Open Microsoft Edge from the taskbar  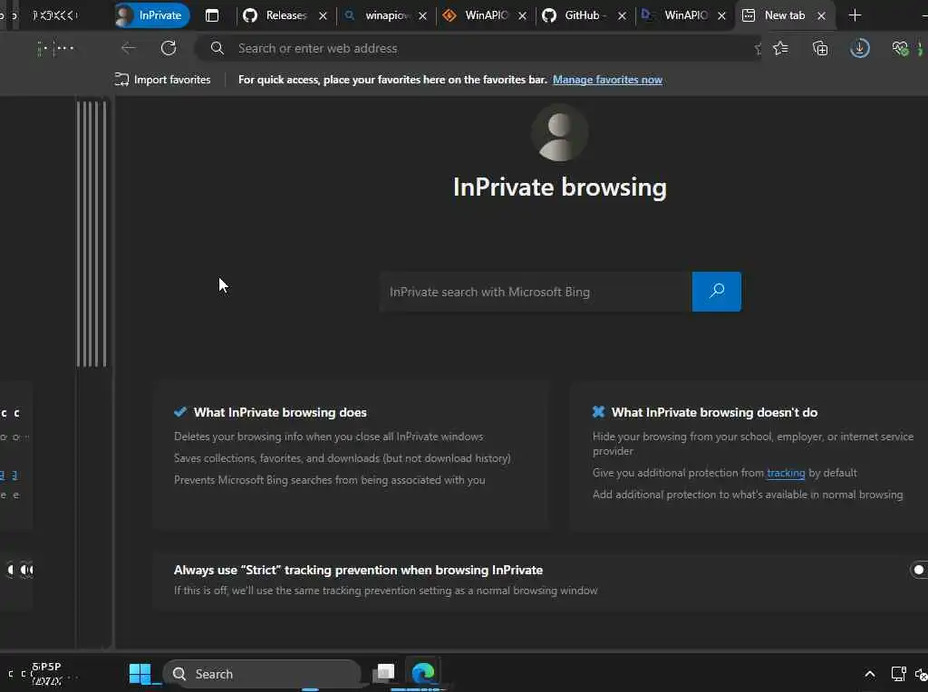pyautogui.click(x=423, y=672)
